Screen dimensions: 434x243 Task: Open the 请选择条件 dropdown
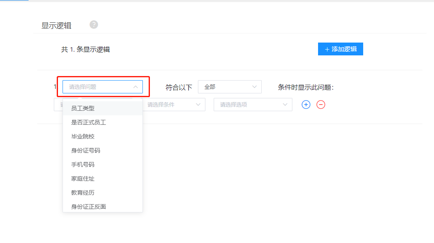(x=173, y=105)
